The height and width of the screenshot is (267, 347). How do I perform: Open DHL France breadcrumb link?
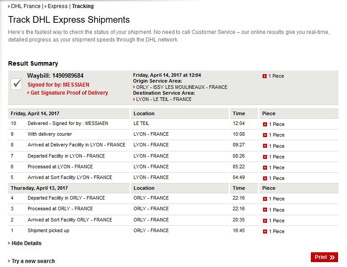point(25,6)
